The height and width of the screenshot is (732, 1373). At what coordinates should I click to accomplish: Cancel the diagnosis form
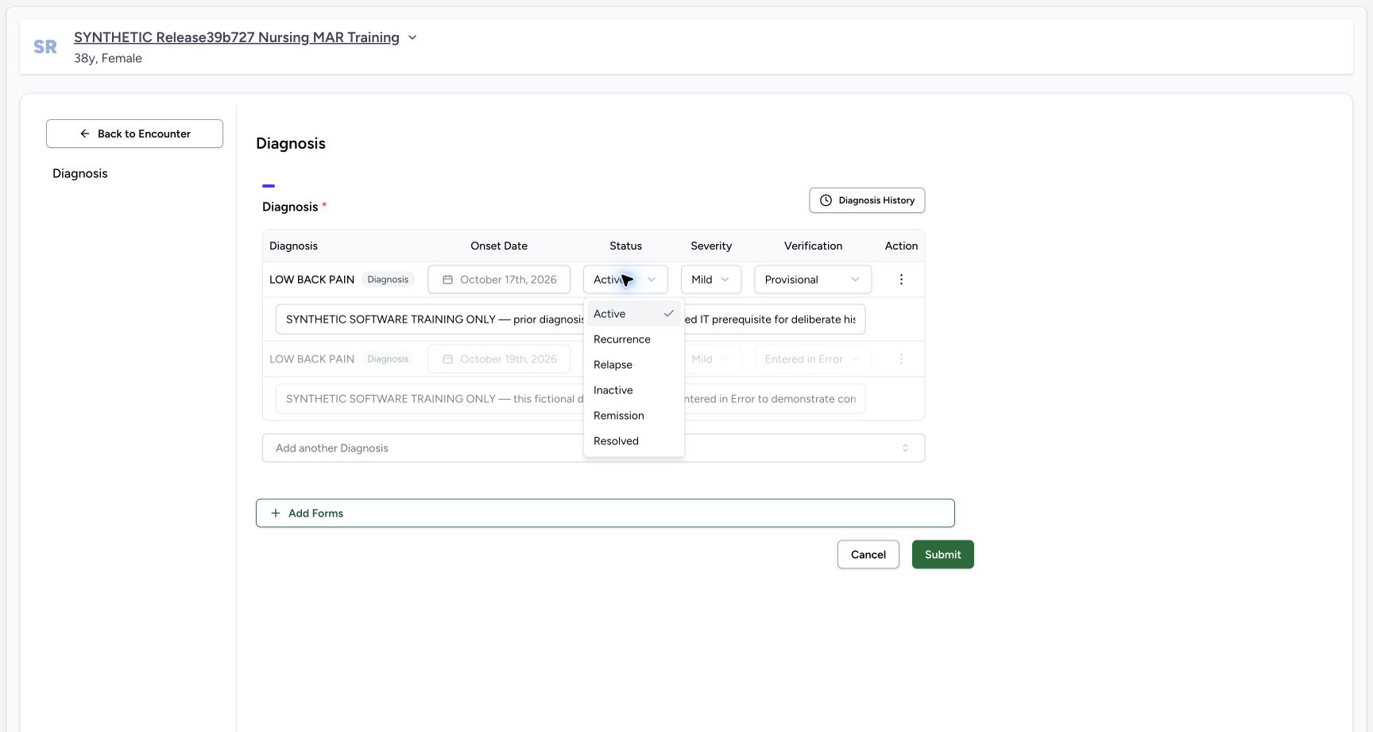[868, 555]
